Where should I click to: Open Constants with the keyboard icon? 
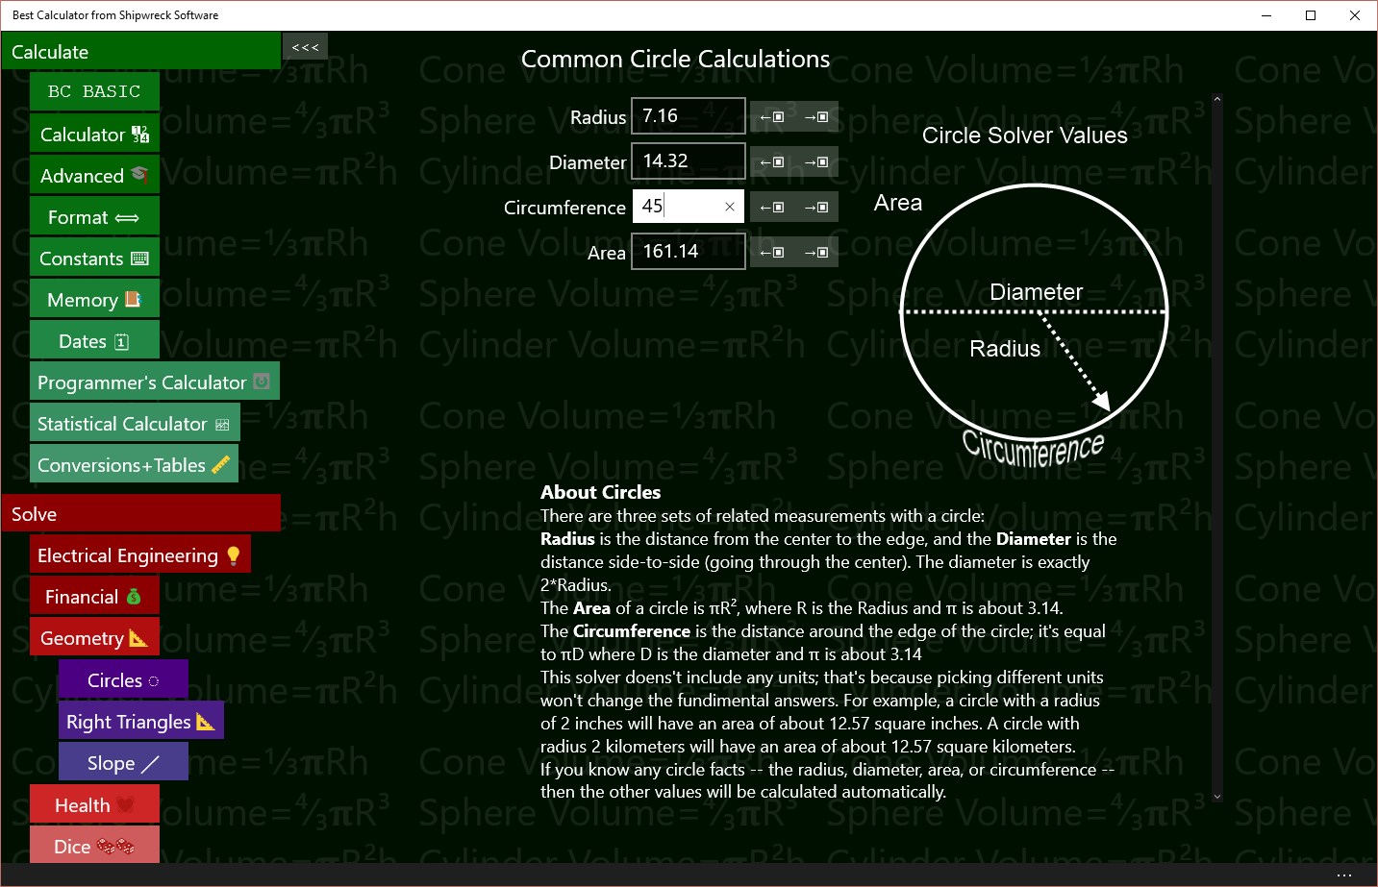click(x=93, y=258)
